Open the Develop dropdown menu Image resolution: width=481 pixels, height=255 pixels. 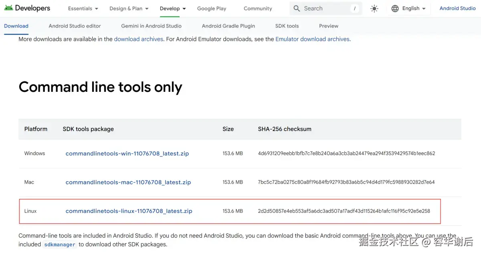coord(173,8)
